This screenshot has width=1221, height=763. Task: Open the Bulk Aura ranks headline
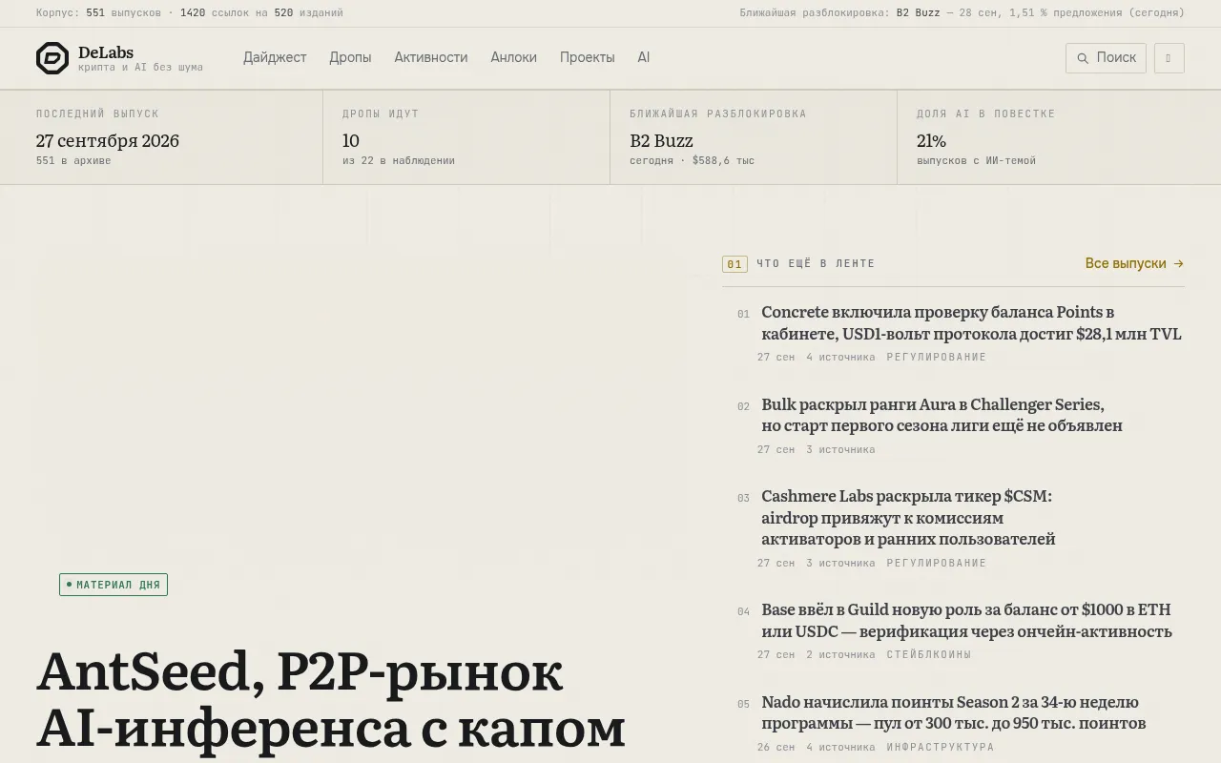coord(942,415)
